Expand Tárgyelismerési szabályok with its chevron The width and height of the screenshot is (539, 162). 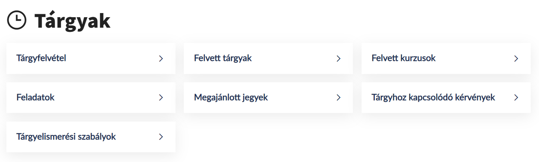(161, 137)
